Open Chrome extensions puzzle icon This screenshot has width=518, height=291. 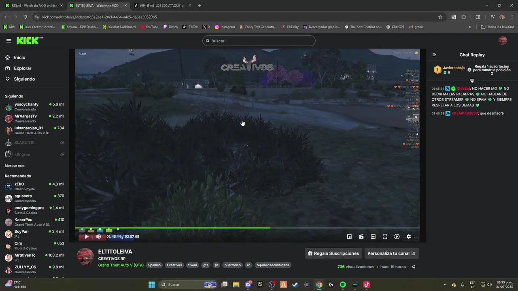coord(464,17)
